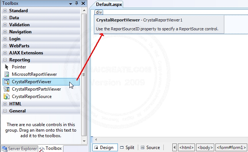Viewport: 248px width, 152px height.
Task: Click the Split view icon
Action: pyautogui.click(x=122, y=148)
